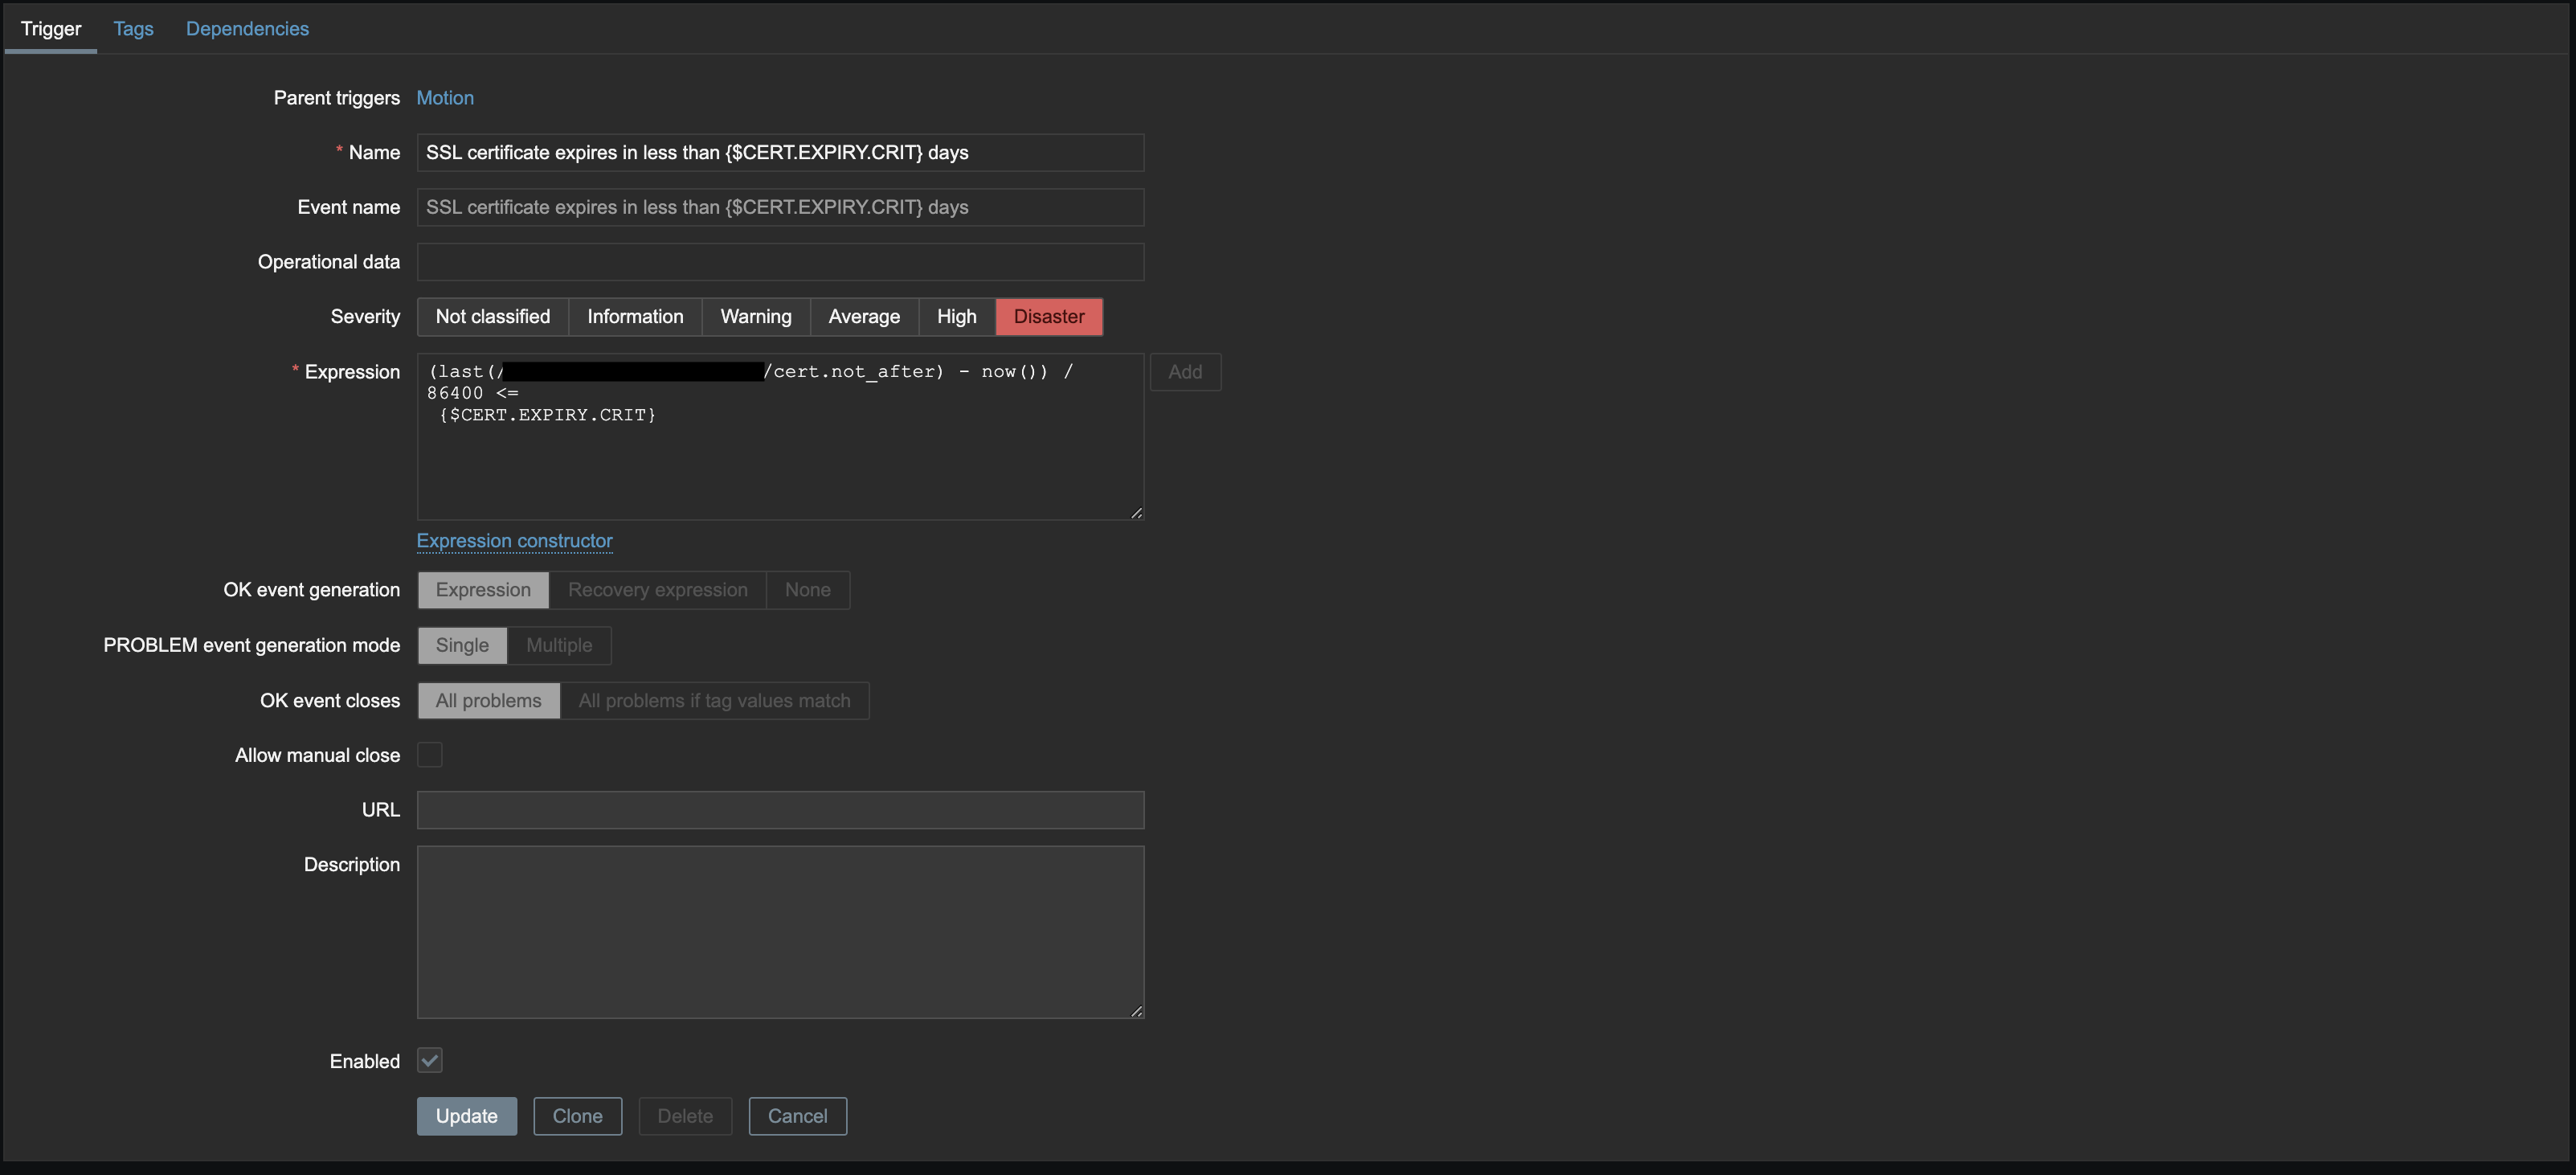Image resolution: width=2576 pixels, height=1175 pixels.
Task: Open the Motion parent trigger link
Action: click(x=445, y=97)
